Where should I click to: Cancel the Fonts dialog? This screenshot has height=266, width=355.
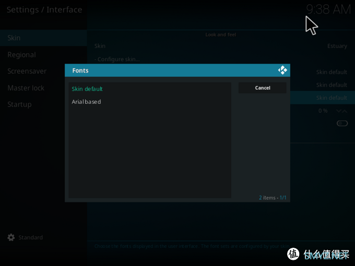(262, 88)
